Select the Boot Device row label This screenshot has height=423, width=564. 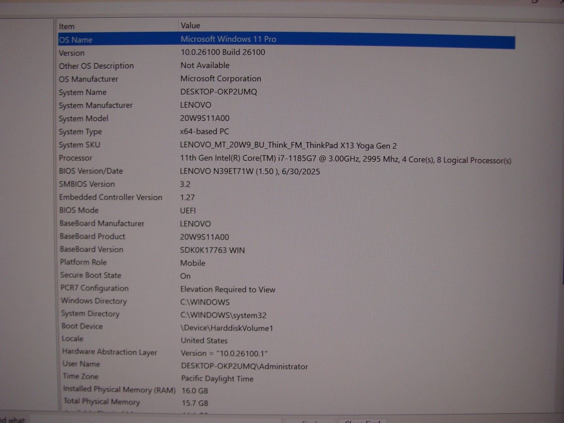point(82,326)
